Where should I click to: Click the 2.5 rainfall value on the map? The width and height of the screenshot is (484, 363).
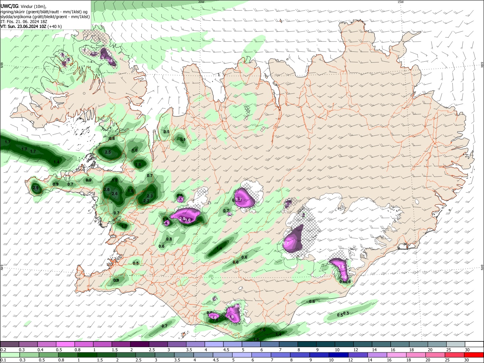pyautogui.click(x=108, y=152)
